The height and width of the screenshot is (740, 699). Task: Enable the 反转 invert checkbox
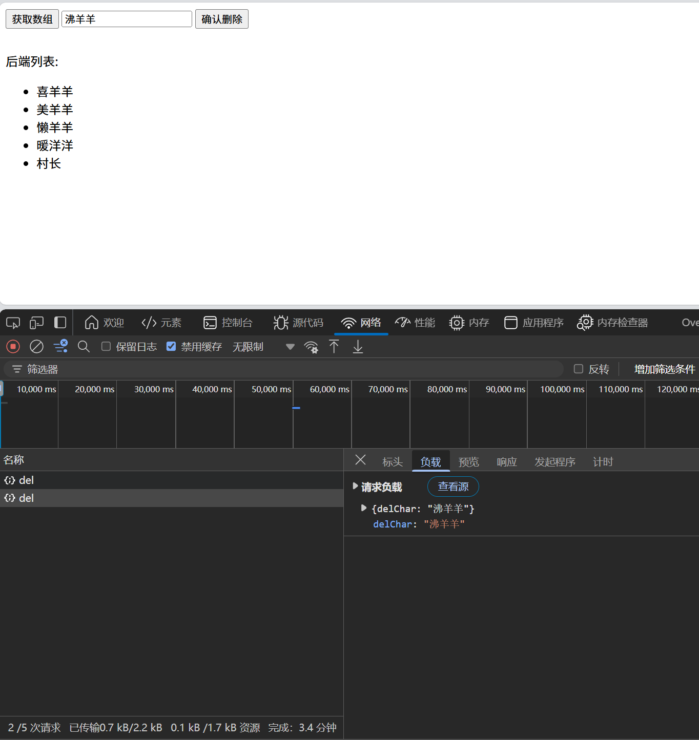(579, 369)
